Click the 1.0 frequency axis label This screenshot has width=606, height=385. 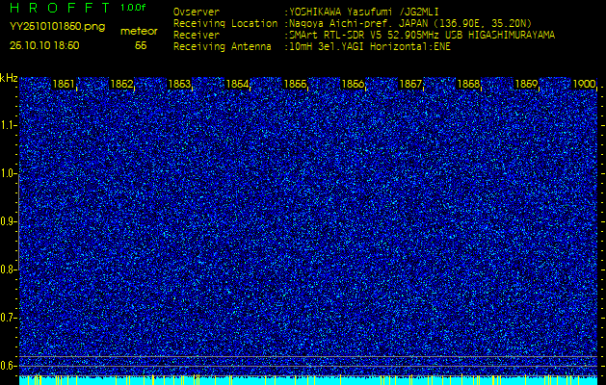coord(8,174)
